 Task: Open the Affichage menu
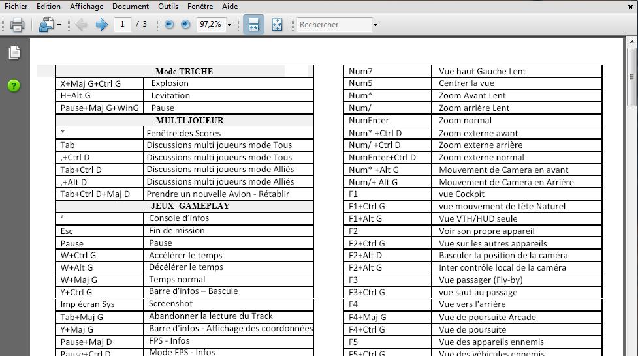point(86,7)
